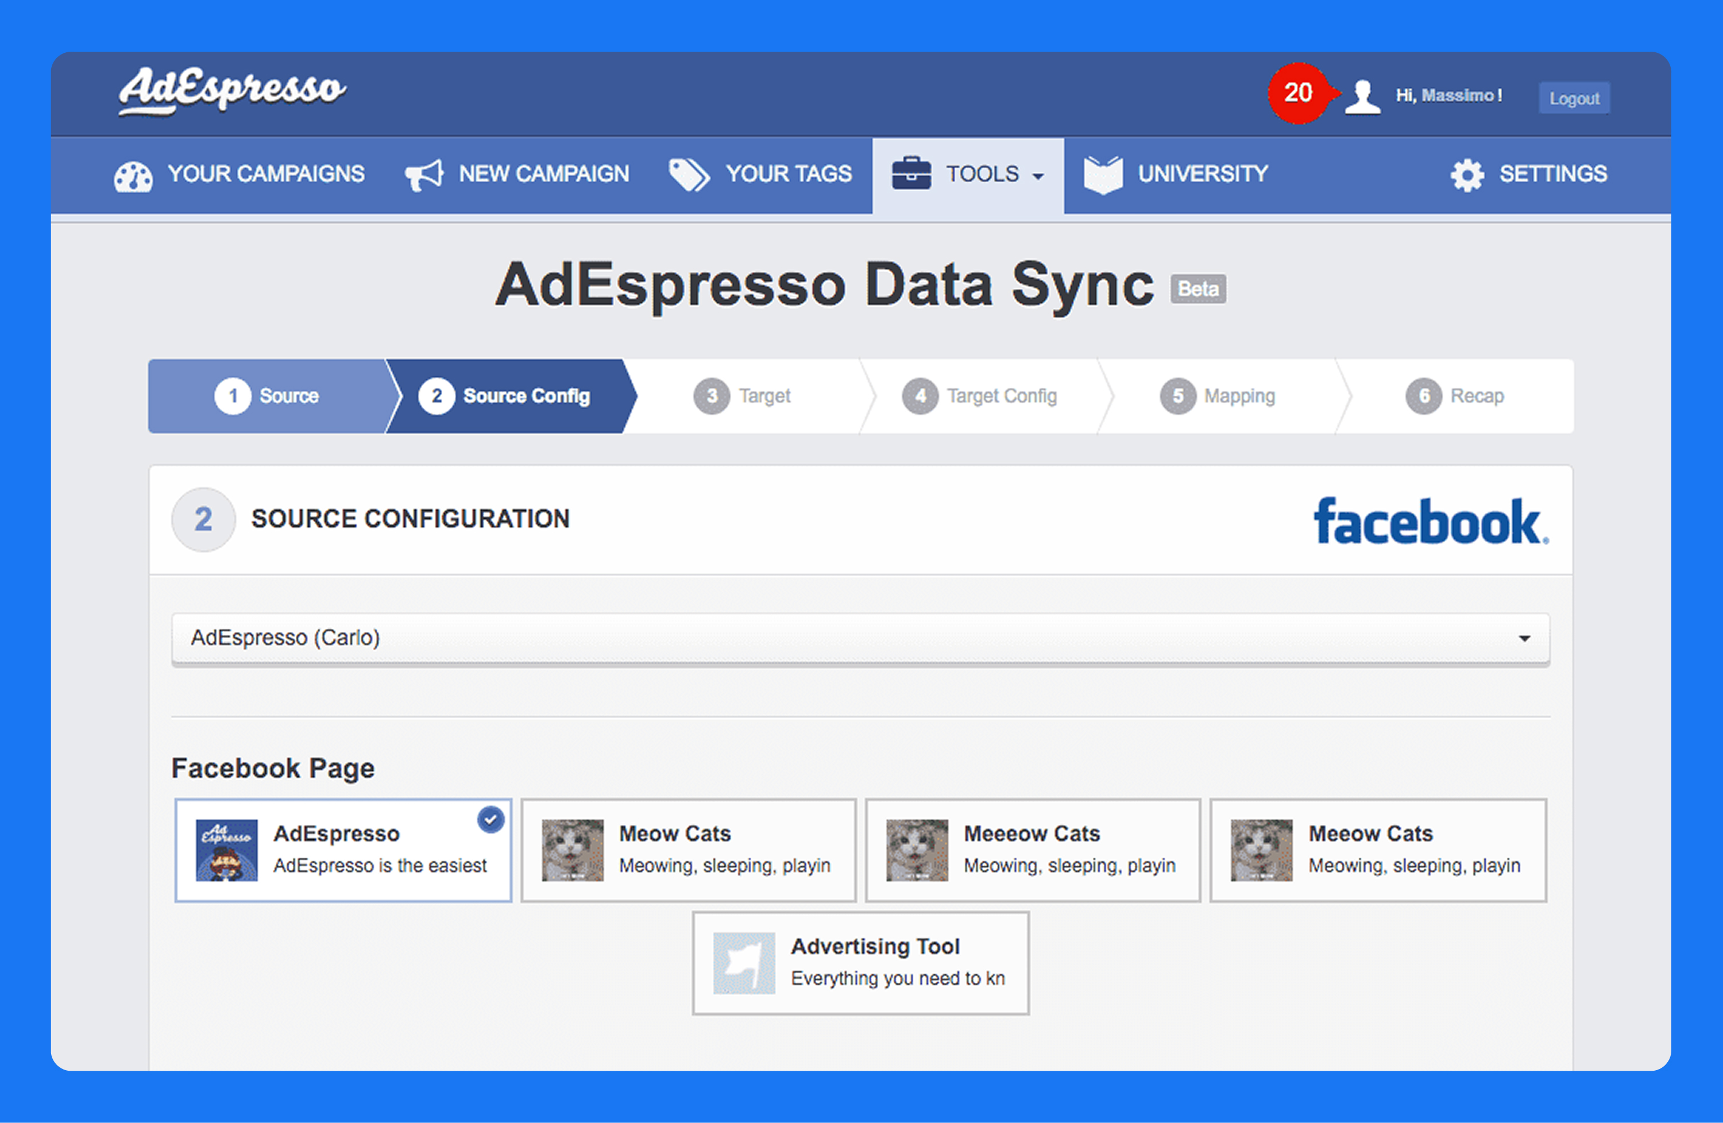Viewport: 1723px width, 1123px height.
Task: Click the step 1 number circle
Action: click(233, 396)
